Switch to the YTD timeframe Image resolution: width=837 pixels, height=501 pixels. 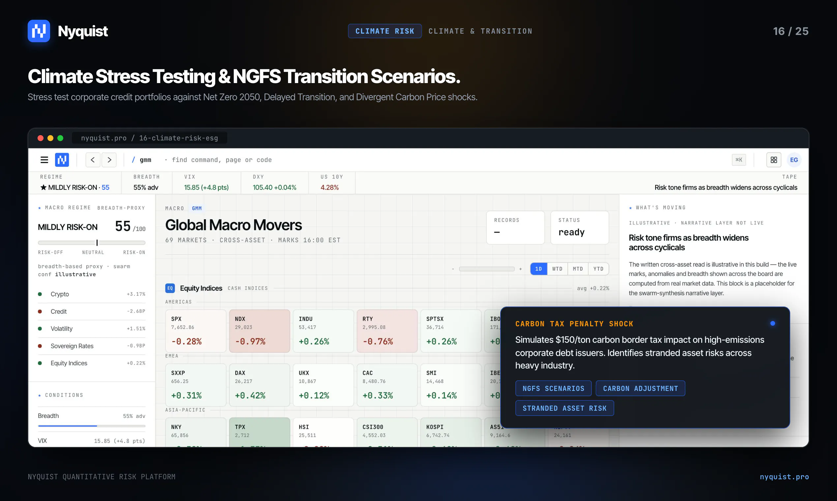pos(598,269)
